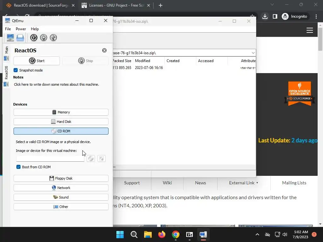Collapse the CD ROM device section

pos(61,131)
